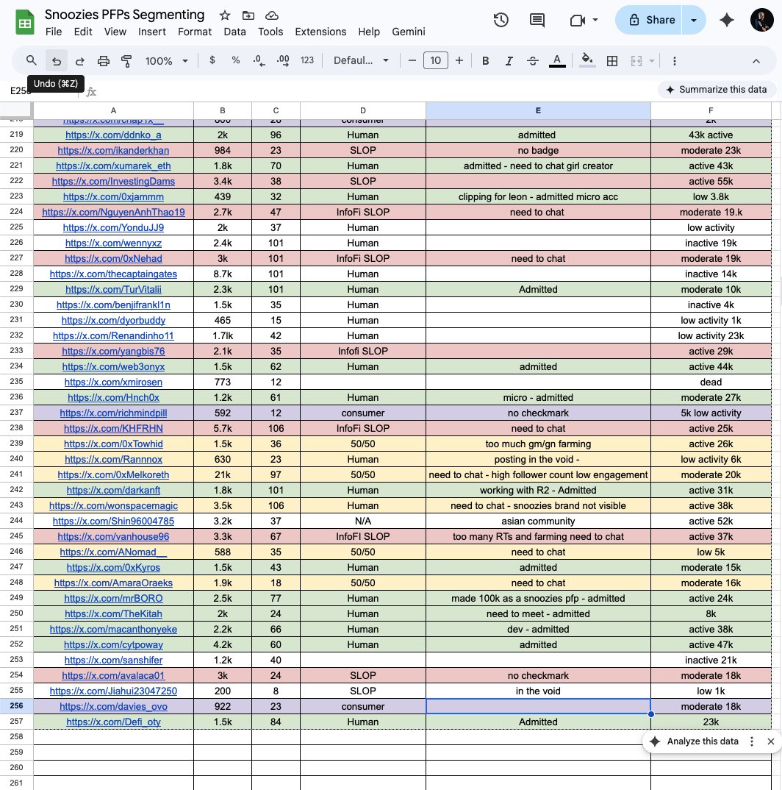Viewport: 782px width, 790px height.
Task: Open the text color picker
Action: click(x=557, y=61)
